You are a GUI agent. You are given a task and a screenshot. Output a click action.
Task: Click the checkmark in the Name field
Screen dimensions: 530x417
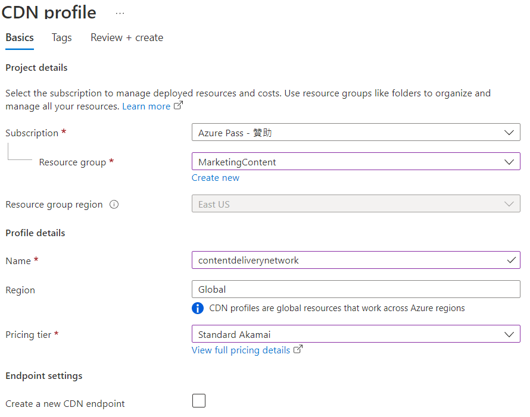pyautogui.click(x=511, y=260)
